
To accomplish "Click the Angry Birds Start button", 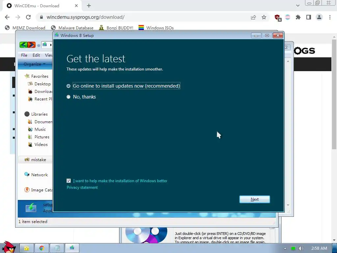I will tap(9, 247).
